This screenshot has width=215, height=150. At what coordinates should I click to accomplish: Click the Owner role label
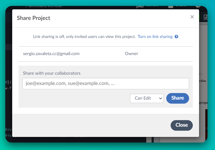coord(131,54)
